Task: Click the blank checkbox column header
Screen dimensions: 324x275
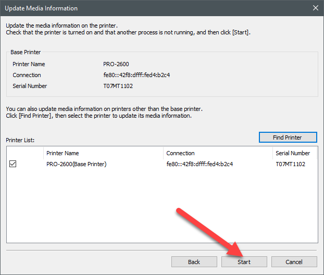Action: 24,153
